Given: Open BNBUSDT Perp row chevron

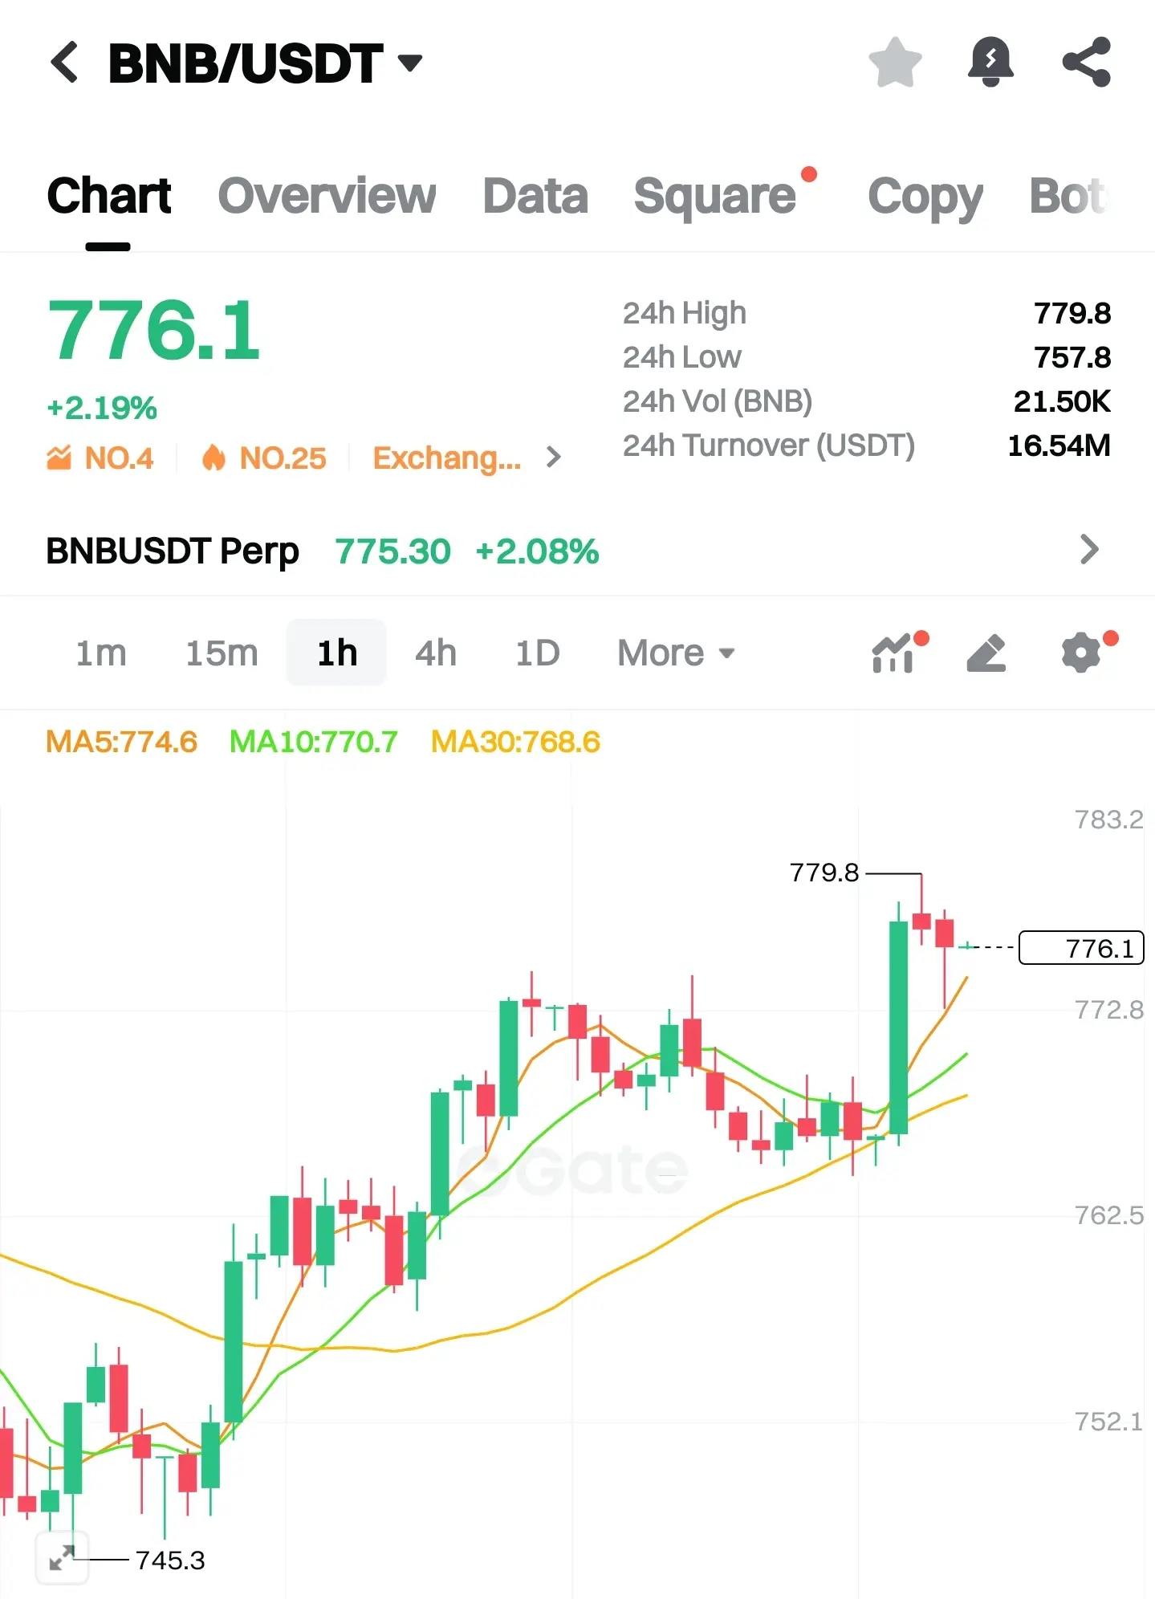Looking at the screenshot, I should point(1089,550).
